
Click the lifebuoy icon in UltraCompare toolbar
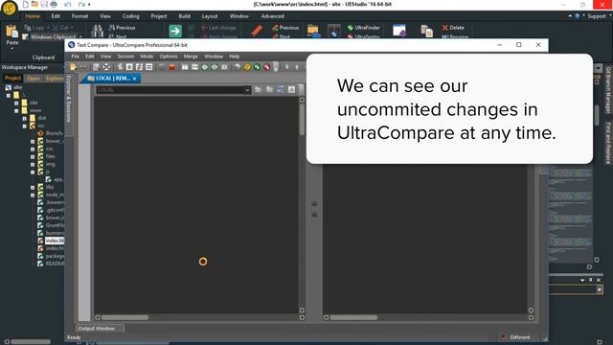[106, 67]
